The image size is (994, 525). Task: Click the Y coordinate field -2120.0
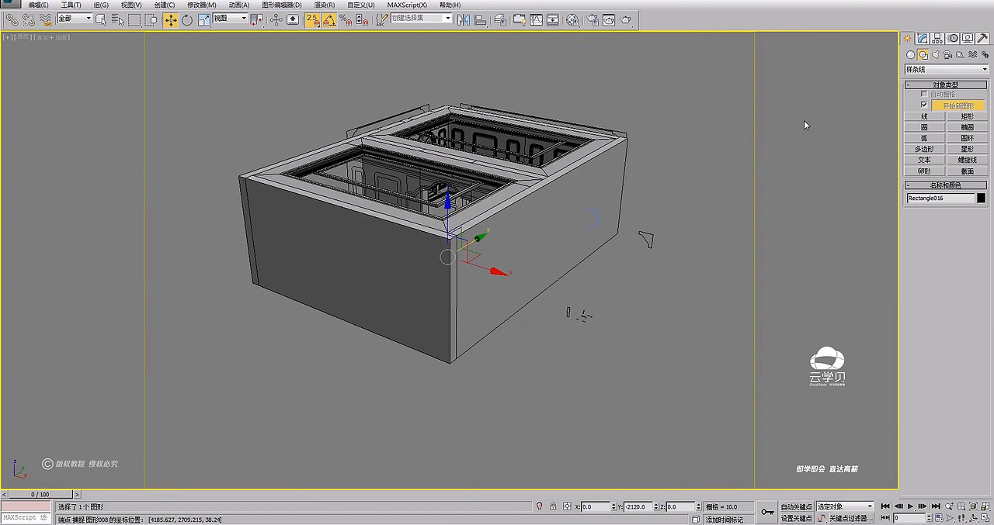point(638,506)
